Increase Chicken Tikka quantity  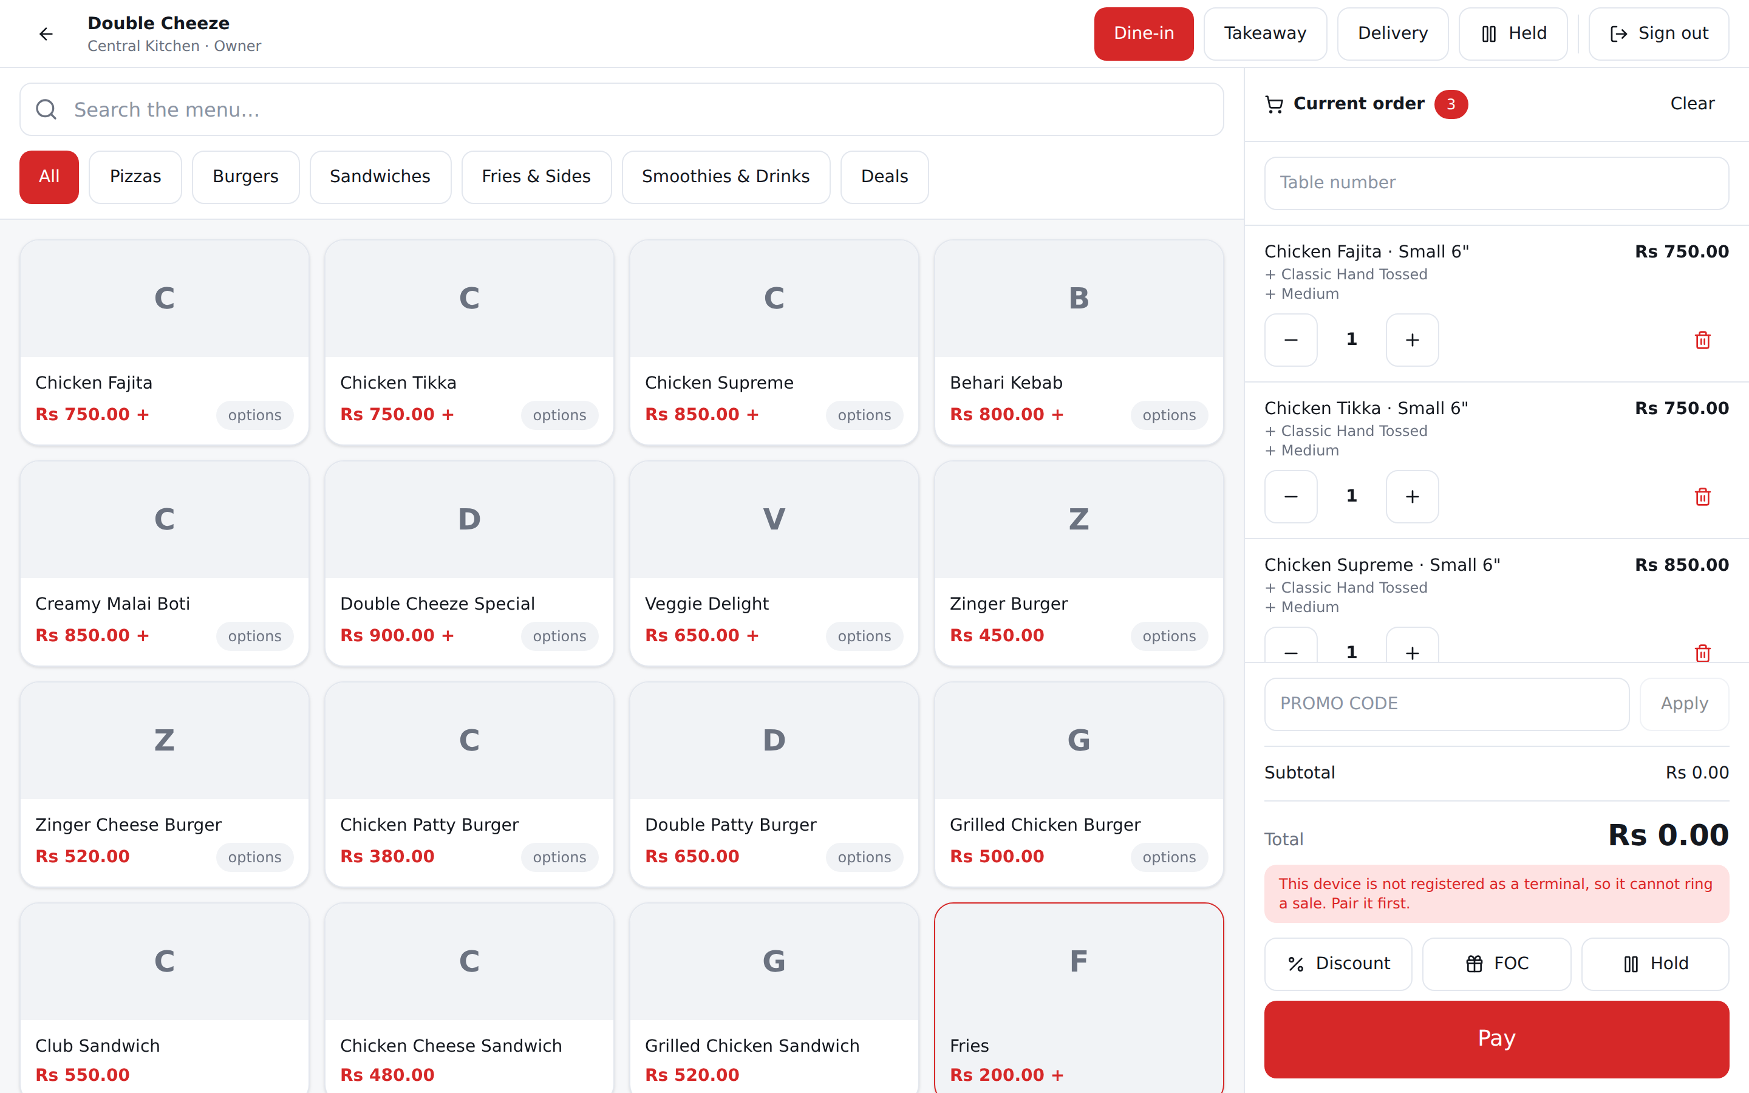pyautogui.click(x=1412, y=497)
